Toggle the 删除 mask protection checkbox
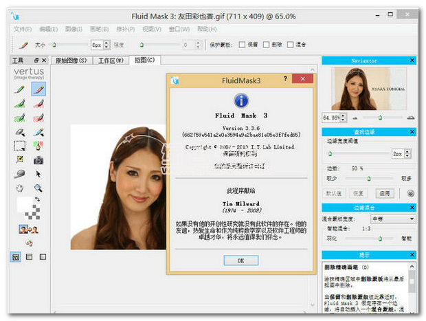Screen dimensions: 426x321 pyautogui.click(x=266, y=45)
